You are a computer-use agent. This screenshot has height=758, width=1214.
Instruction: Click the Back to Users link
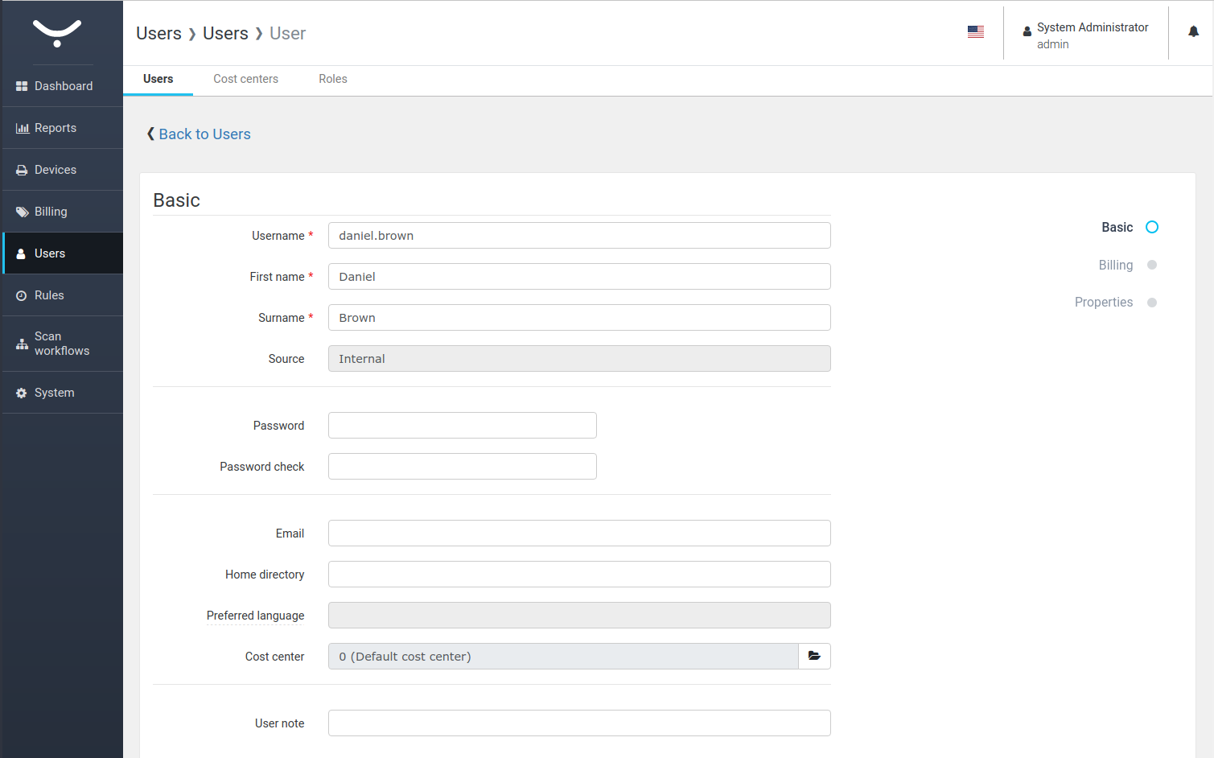[x=204, y=134]
